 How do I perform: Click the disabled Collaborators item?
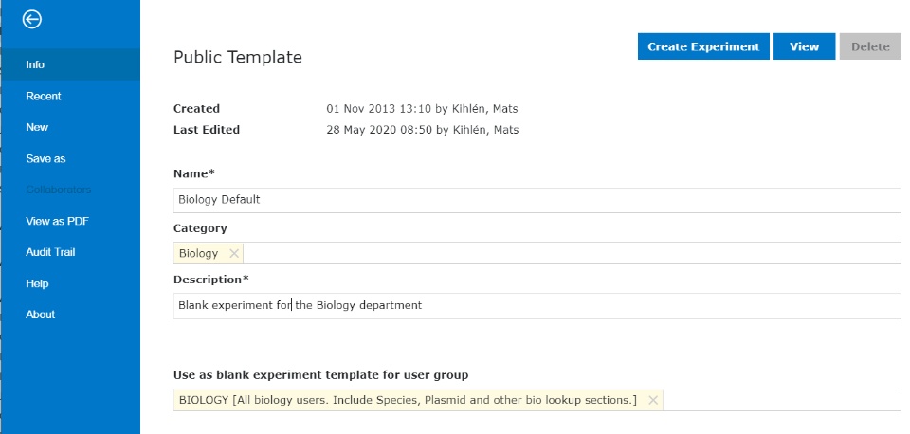pos(59,190)
